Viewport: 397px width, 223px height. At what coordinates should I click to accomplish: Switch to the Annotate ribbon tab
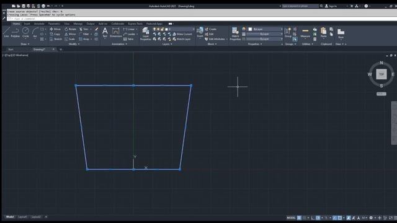[x=39, y=24]
